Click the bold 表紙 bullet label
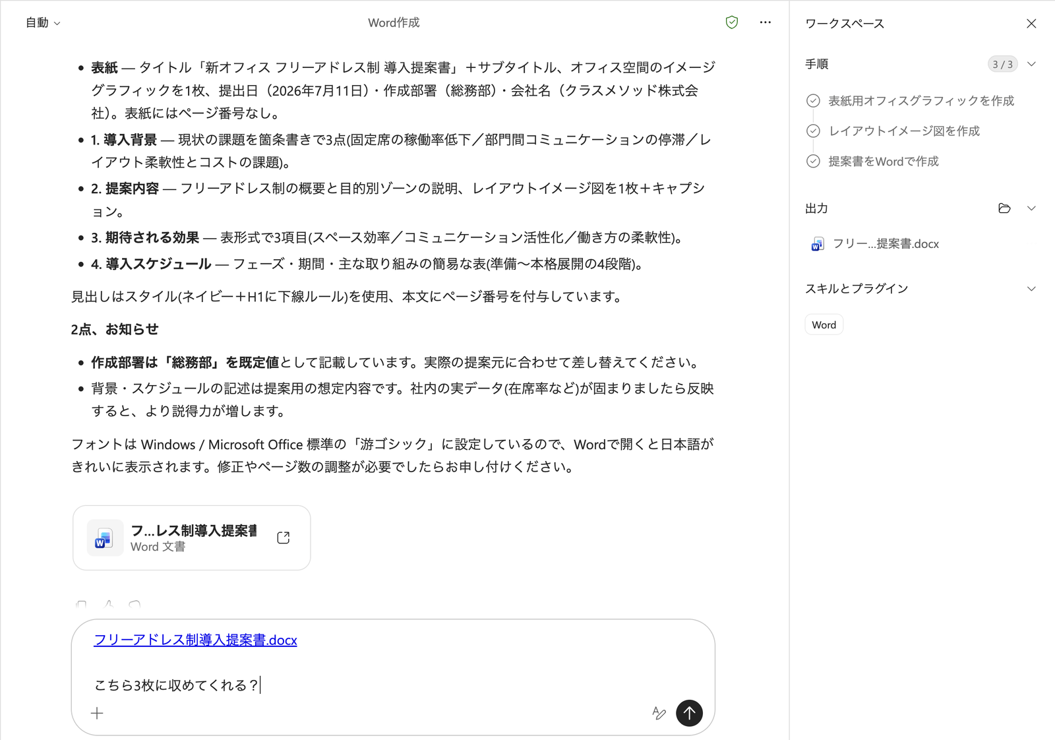The width and height of the screenshot is (1055, 740). tap(104, 67)
